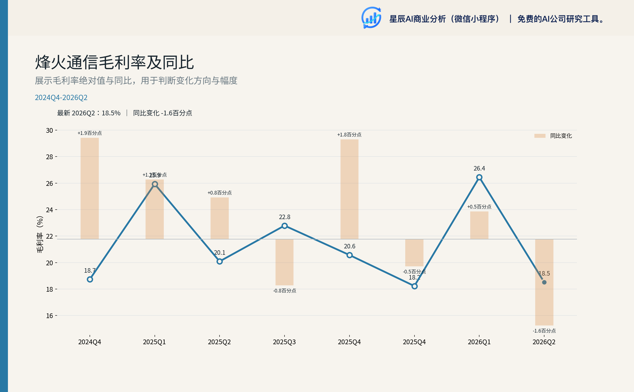Click the 同比变化 legend color swatch

coord(540,136)
